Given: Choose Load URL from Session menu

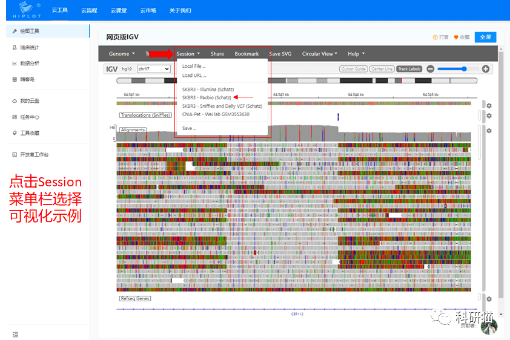Looking at the screenshot, I should point(194,76).
